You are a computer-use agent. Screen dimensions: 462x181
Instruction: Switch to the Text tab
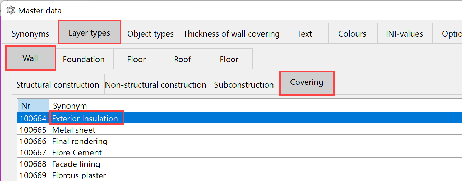tap(304, 34)
